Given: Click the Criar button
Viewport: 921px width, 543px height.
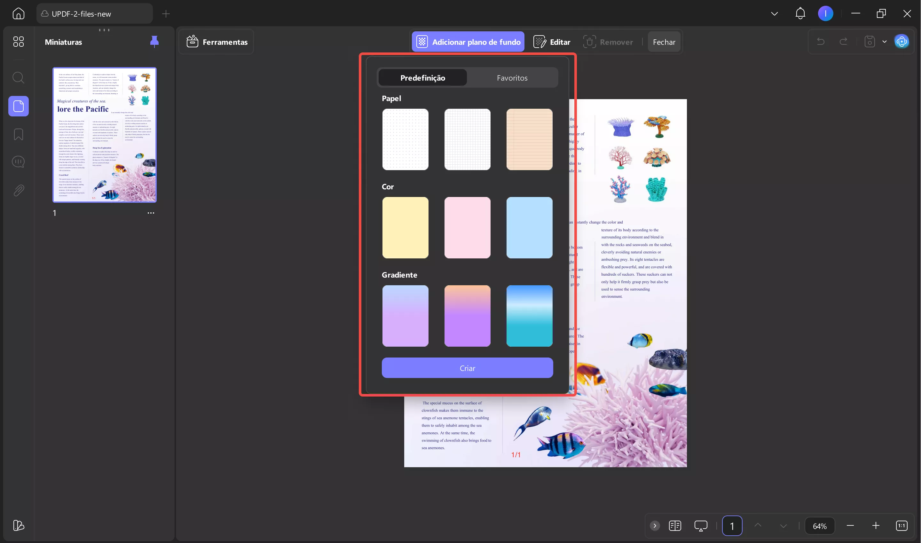Looking at the screenshot, I should point(467,368).
